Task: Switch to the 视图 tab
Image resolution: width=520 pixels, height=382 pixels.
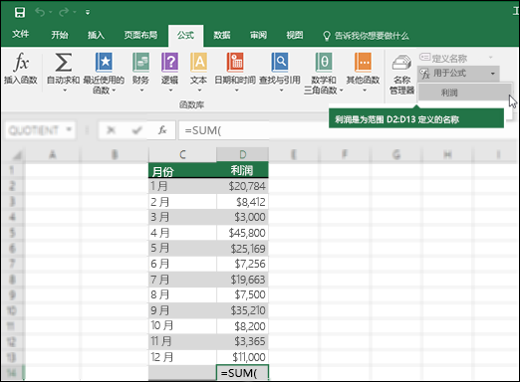Action: (x=295, y=35)
